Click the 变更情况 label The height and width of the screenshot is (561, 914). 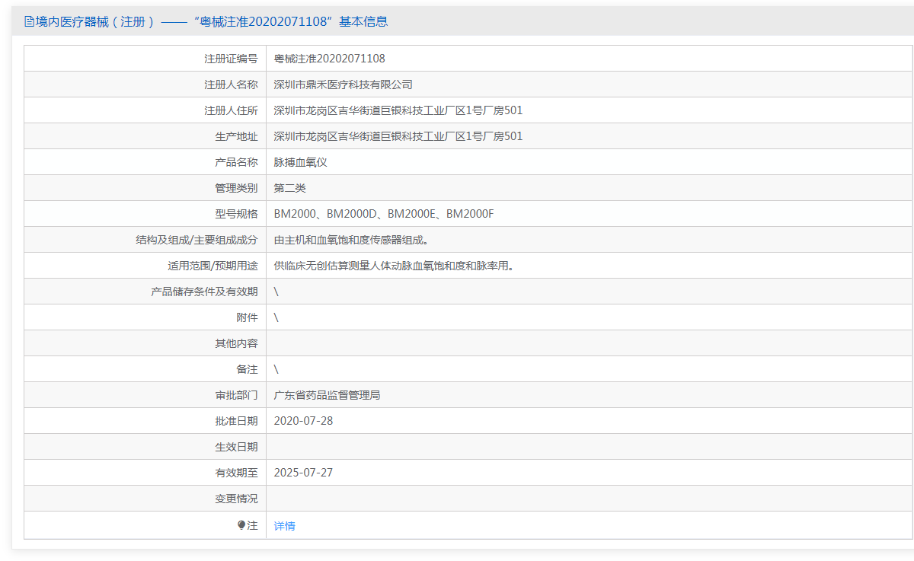(236, 499)
